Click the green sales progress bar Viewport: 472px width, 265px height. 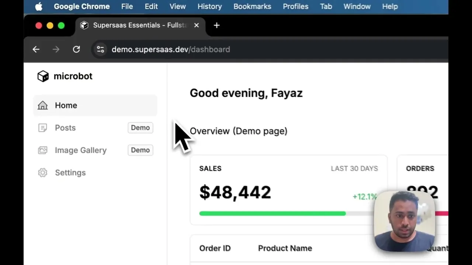(272, 213)
